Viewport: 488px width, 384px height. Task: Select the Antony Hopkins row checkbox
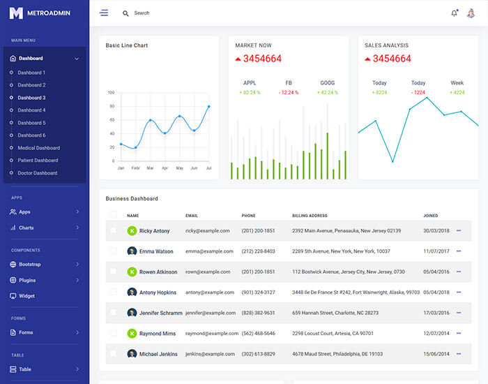[x=114, y=292]
